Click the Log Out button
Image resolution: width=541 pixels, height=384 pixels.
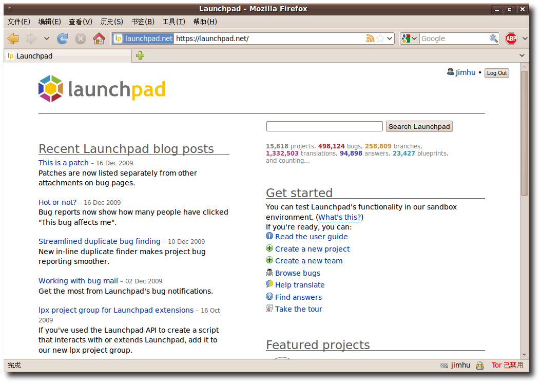496,73
